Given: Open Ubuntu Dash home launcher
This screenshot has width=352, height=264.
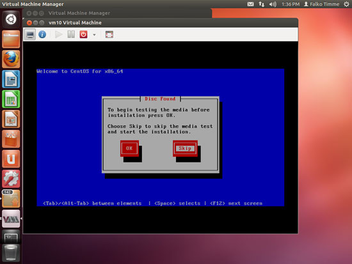Looking at the screenshot, I should pos(11,19).
